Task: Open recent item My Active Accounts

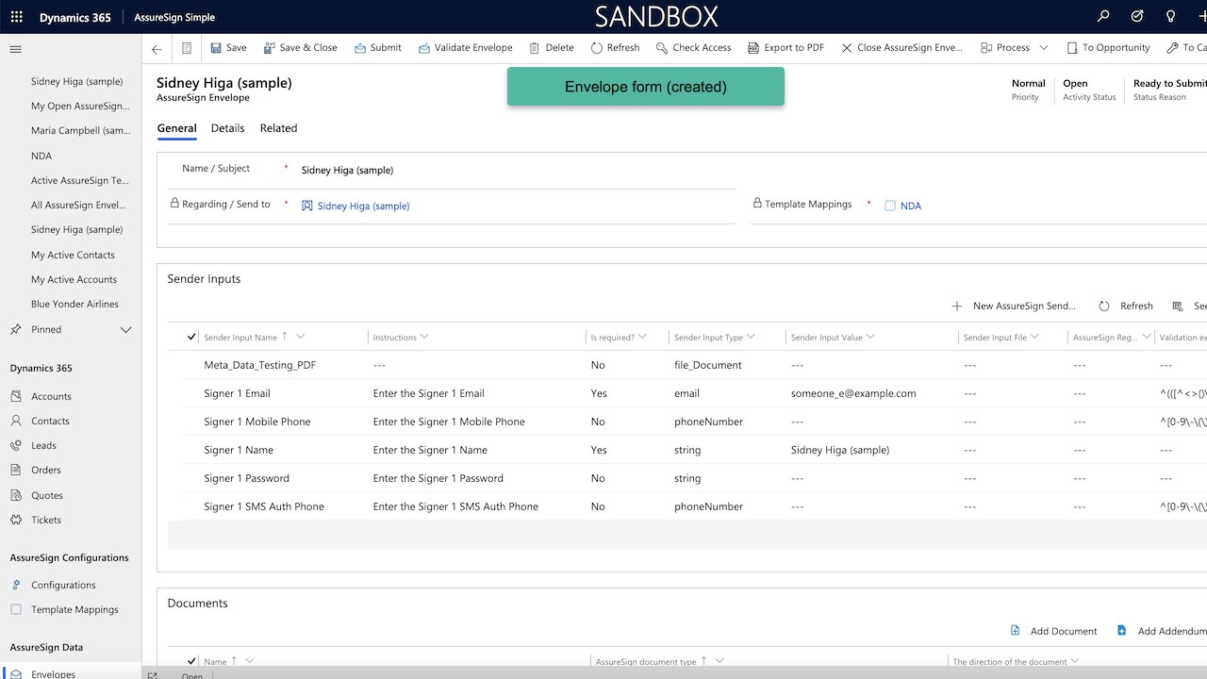Action: click(74, 279)
